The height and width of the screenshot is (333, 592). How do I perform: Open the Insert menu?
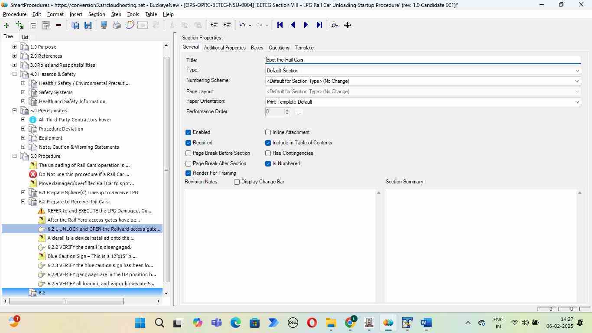click(76, 14)
